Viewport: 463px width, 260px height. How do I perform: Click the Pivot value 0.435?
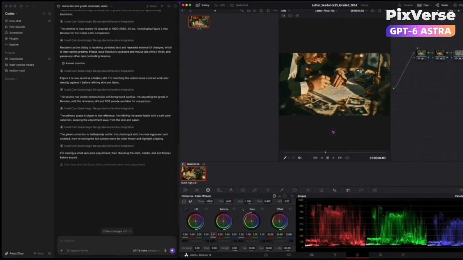coord(267,201)
